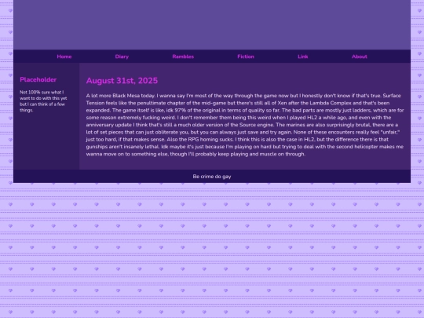Click the 'Not 100% sure' sidebar paragraph
Viewport: 424px width, 318px height.
pos(43,101)
